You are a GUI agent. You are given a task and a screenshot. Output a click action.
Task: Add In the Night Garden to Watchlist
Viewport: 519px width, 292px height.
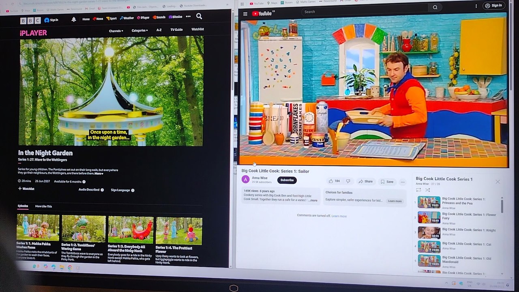(26, 189)
